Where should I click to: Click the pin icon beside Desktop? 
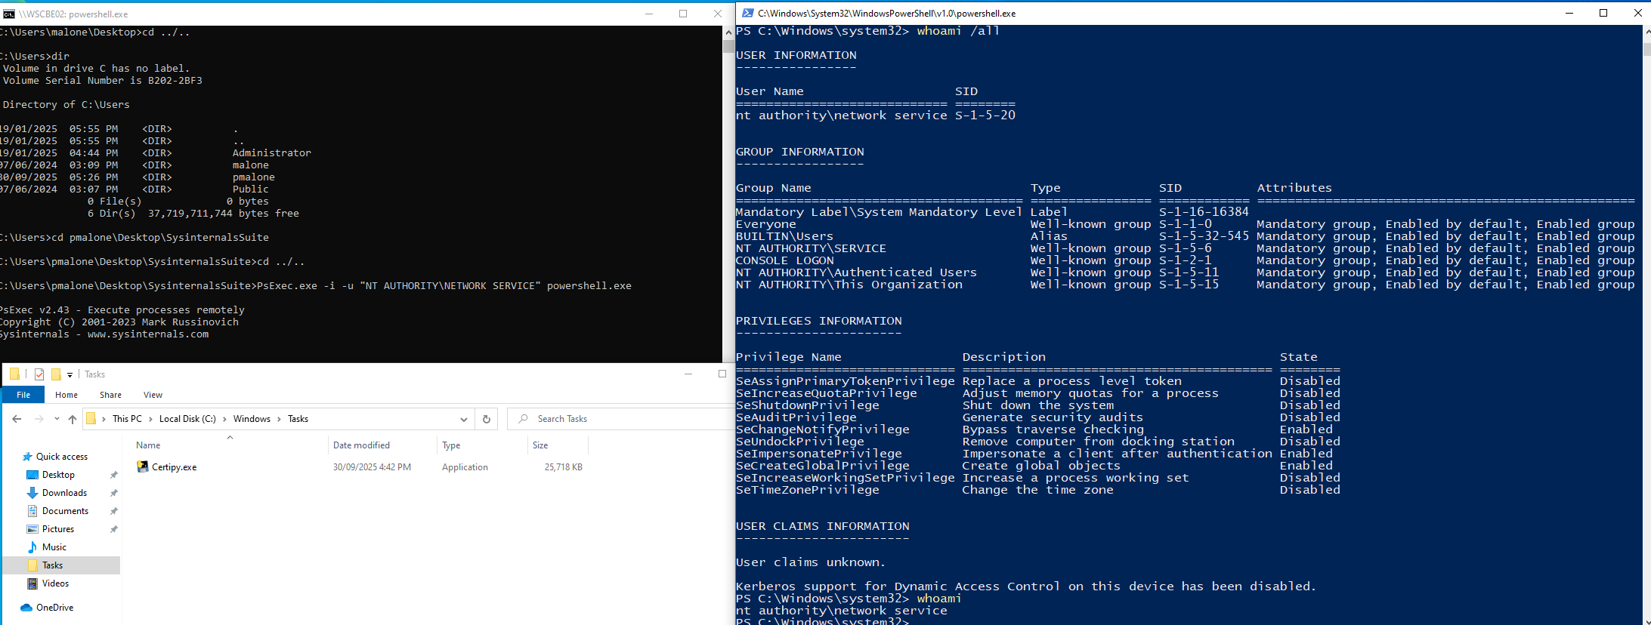tap(113, 475)
